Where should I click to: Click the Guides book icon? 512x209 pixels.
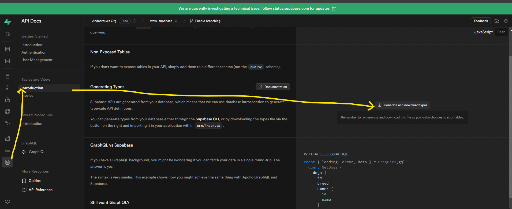point(24,181)
